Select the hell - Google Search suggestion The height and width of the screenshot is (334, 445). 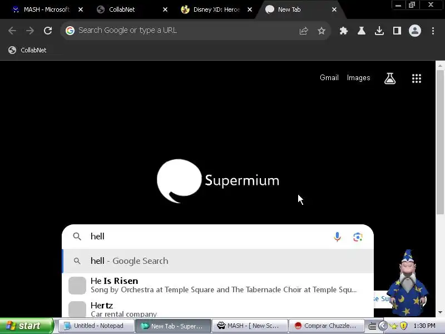(x=217, y=261)
